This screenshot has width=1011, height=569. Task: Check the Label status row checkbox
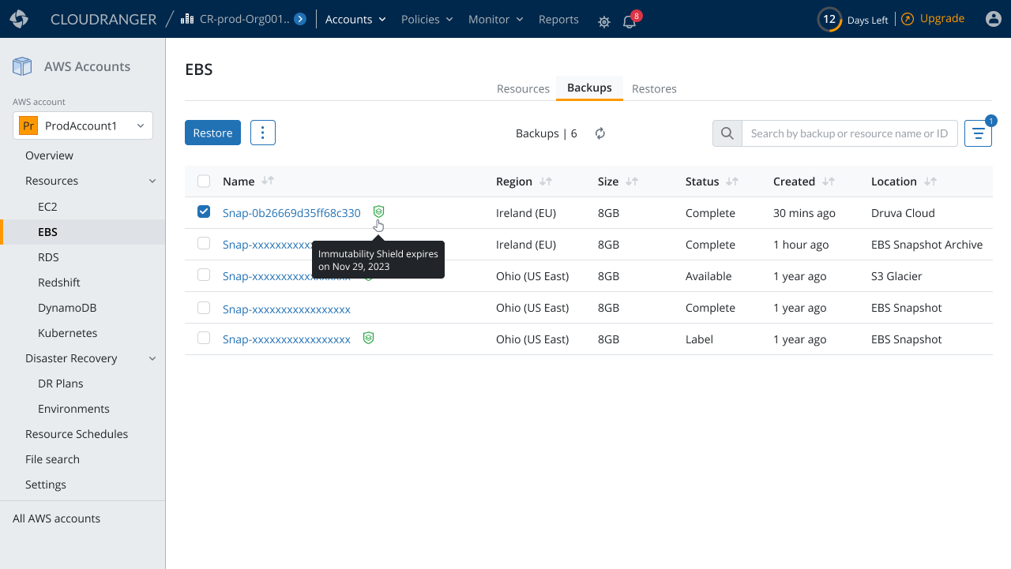204,338
